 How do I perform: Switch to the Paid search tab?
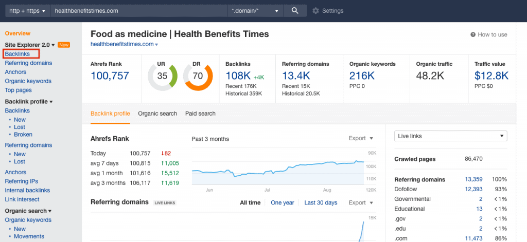[200, 114]
